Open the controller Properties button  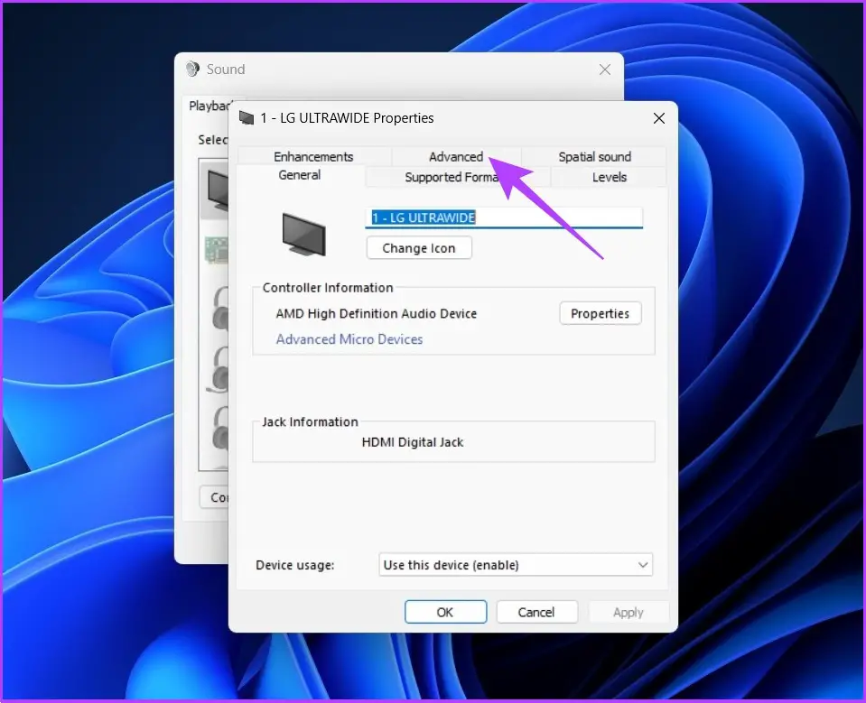point(600,314)
